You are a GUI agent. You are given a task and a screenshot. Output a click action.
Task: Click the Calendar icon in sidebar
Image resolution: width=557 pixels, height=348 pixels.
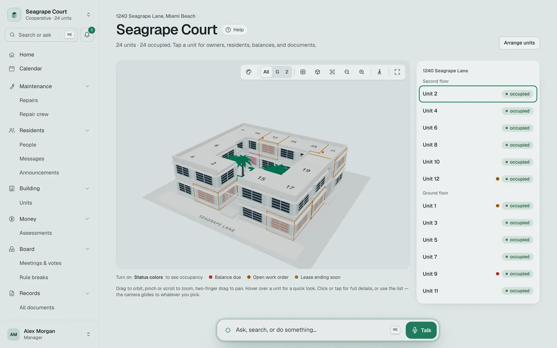click(x=12, y=68)
